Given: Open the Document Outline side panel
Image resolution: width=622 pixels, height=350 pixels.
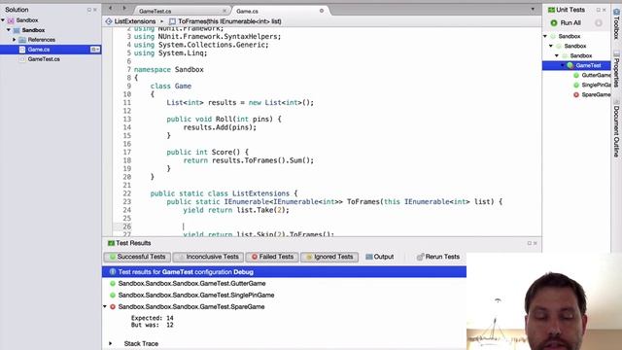Looking at the screenshot, I should click(616, 127).
